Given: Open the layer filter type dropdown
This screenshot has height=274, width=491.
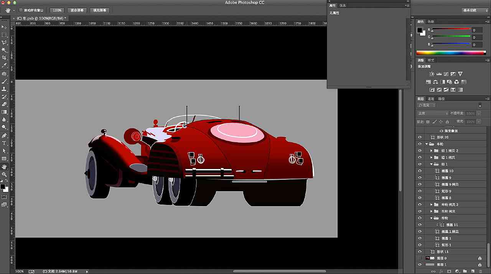Looking at the screenshot, I should coord(427,105).
